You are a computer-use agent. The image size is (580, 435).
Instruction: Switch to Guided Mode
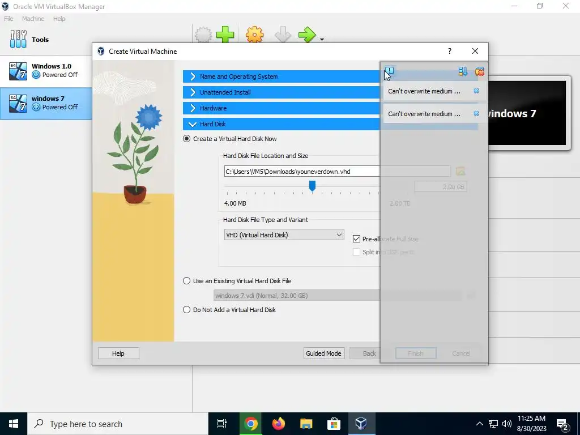[x=323, y=353]
